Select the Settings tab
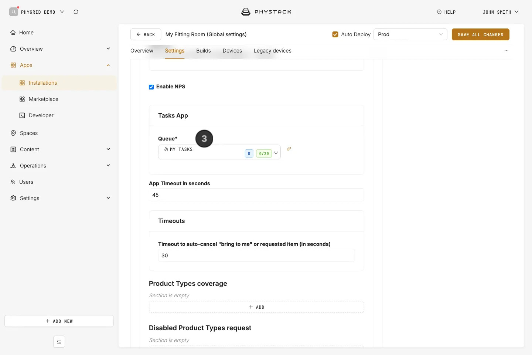The image size is (532, 355). 175,51
